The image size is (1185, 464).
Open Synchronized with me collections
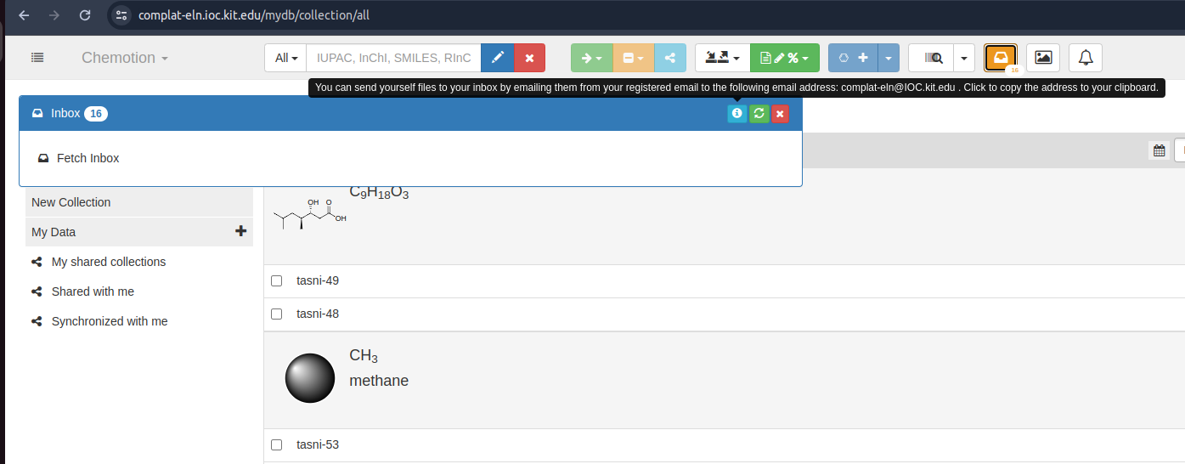(x=110, y=321)
